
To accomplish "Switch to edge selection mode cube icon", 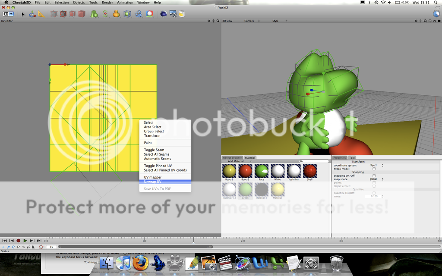I will click(63, 14).
